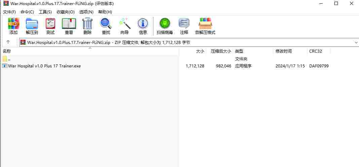Open the 文件(F) menu
This screenshot has width=359, height=167.
9,12
